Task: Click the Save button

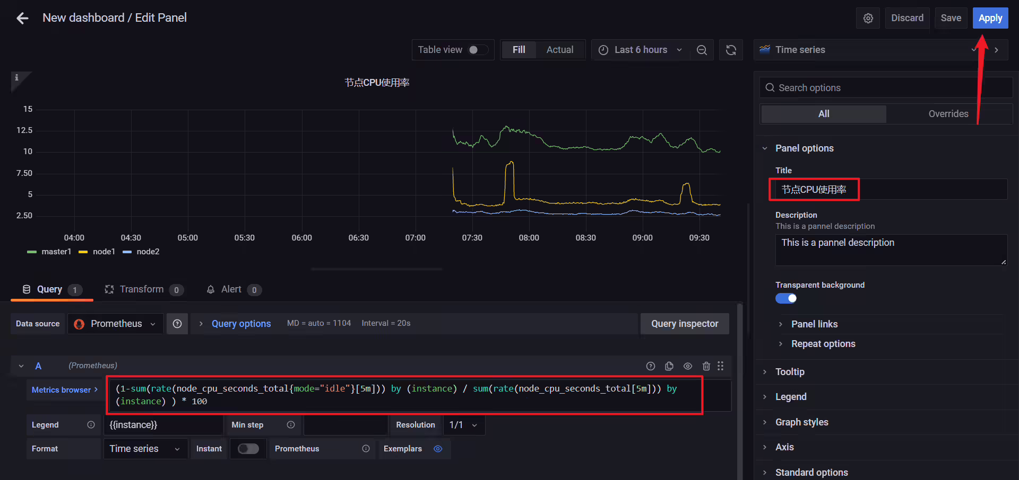Action: [951, 18]
